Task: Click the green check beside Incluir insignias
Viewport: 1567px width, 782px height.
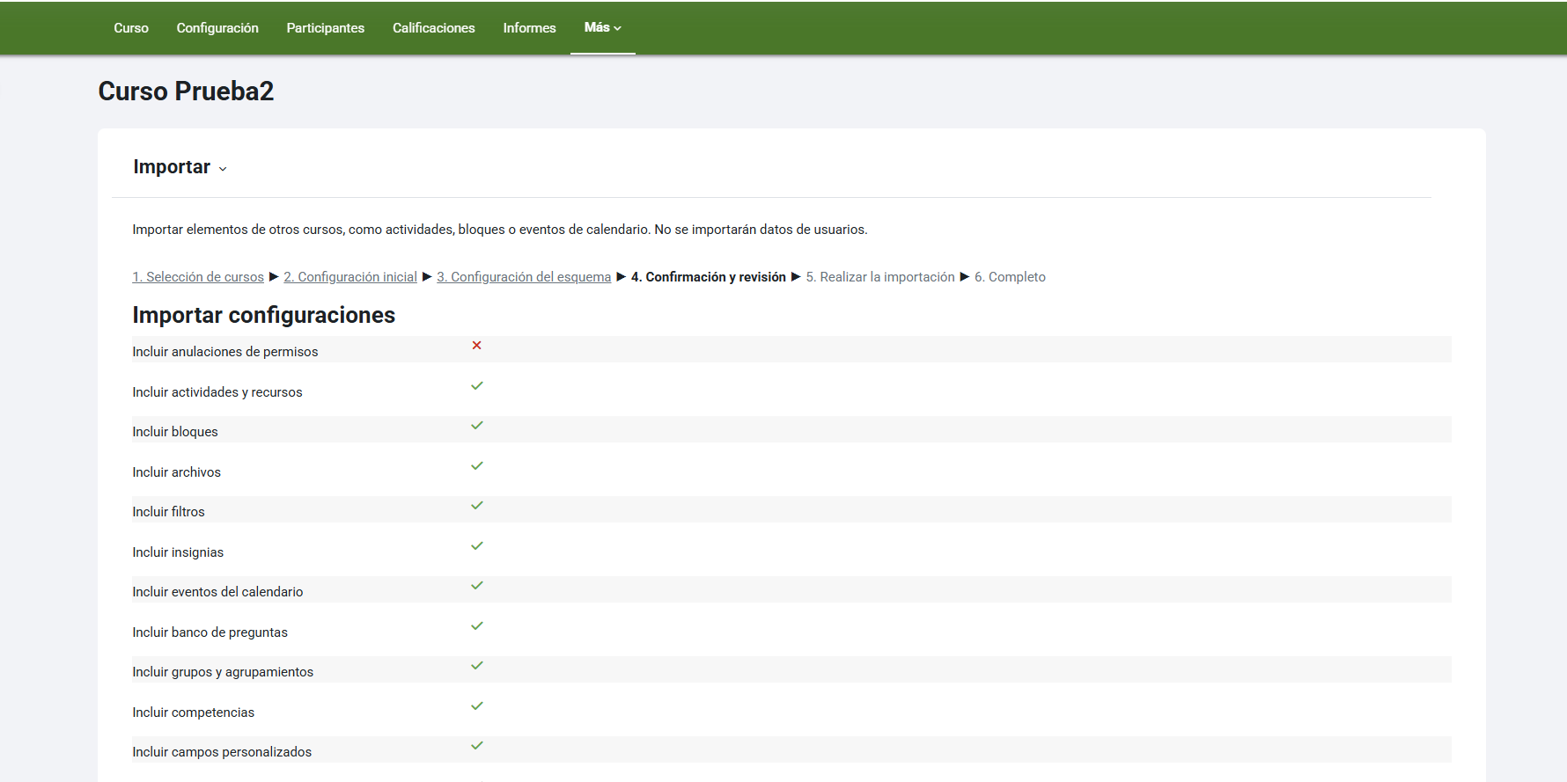Action: click(476, 546)
